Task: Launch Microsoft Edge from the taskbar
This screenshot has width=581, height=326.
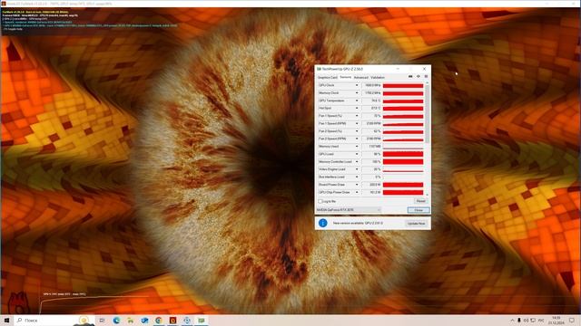Action: [116, 320]
